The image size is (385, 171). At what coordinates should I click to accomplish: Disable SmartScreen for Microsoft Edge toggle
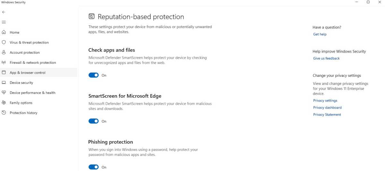pyautogui.click(x=94, y=121)
